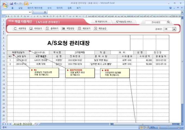Insert a new worksheet tab icon
The height and width of the screenshot is (130, 185).
tap(36, 124)
